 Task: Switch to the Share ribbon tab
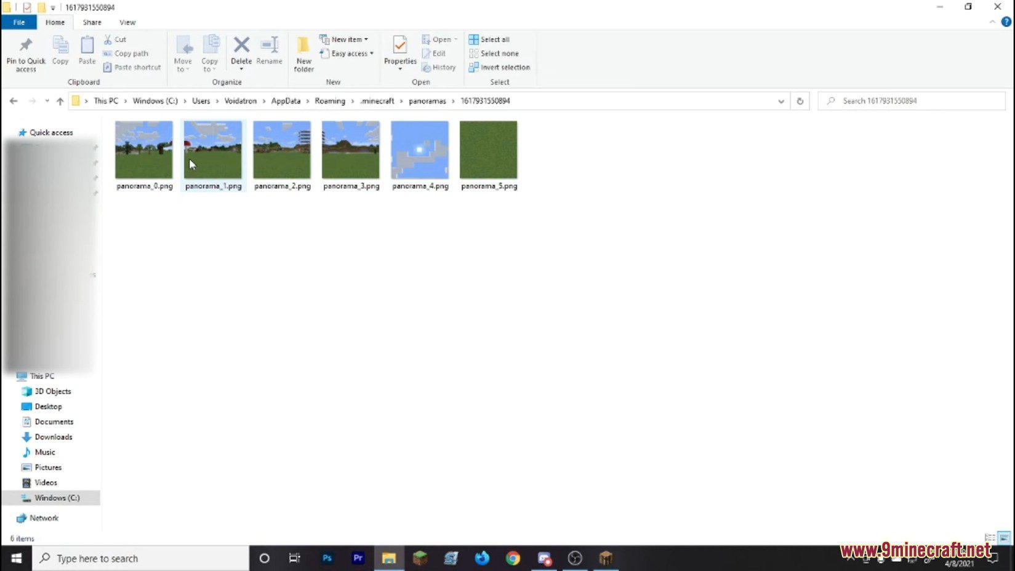tap(92, 22)
